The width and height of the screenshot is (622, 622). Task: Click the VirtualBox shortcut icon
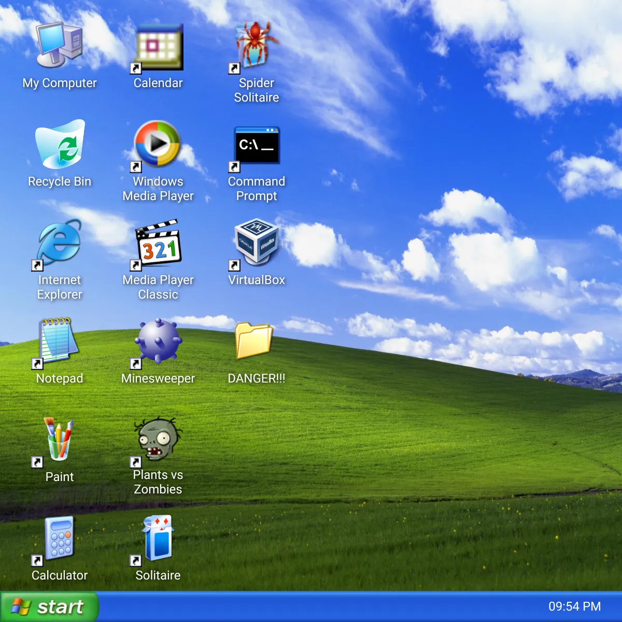coord(256,243)
